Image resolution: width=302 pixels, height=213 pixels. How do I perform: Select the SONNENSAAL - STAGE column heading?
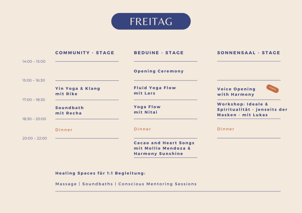pos(249,53)
